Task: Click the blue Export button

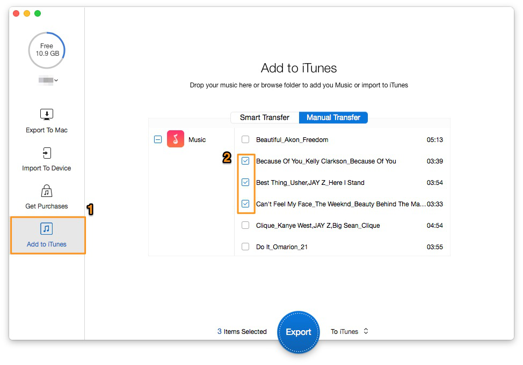Action: pos(298,332)
